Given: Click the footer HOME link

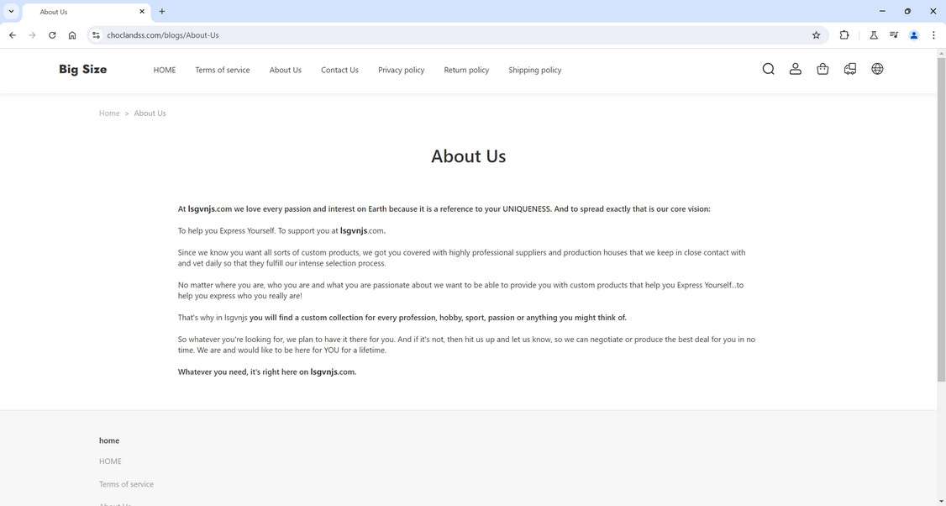Looking at the screenshot, I should coord(110,461).
